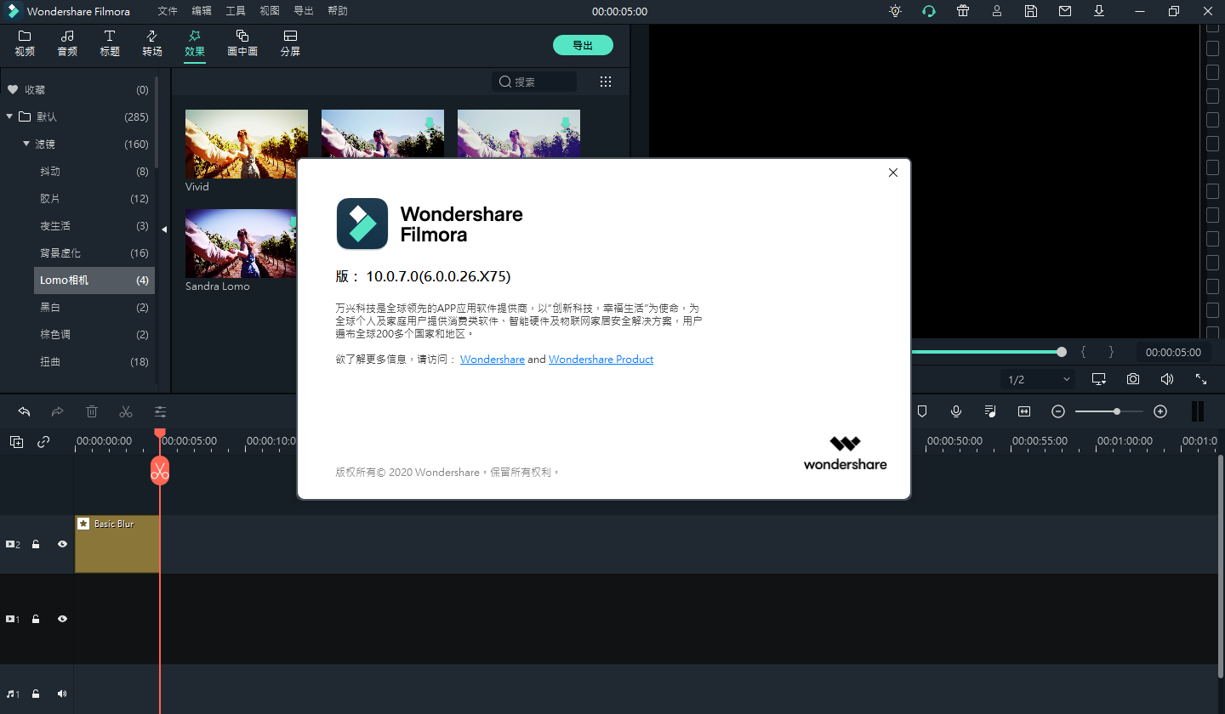Open the audio mixer icon
1225x714 pixels.
click(x=990, y=411)
